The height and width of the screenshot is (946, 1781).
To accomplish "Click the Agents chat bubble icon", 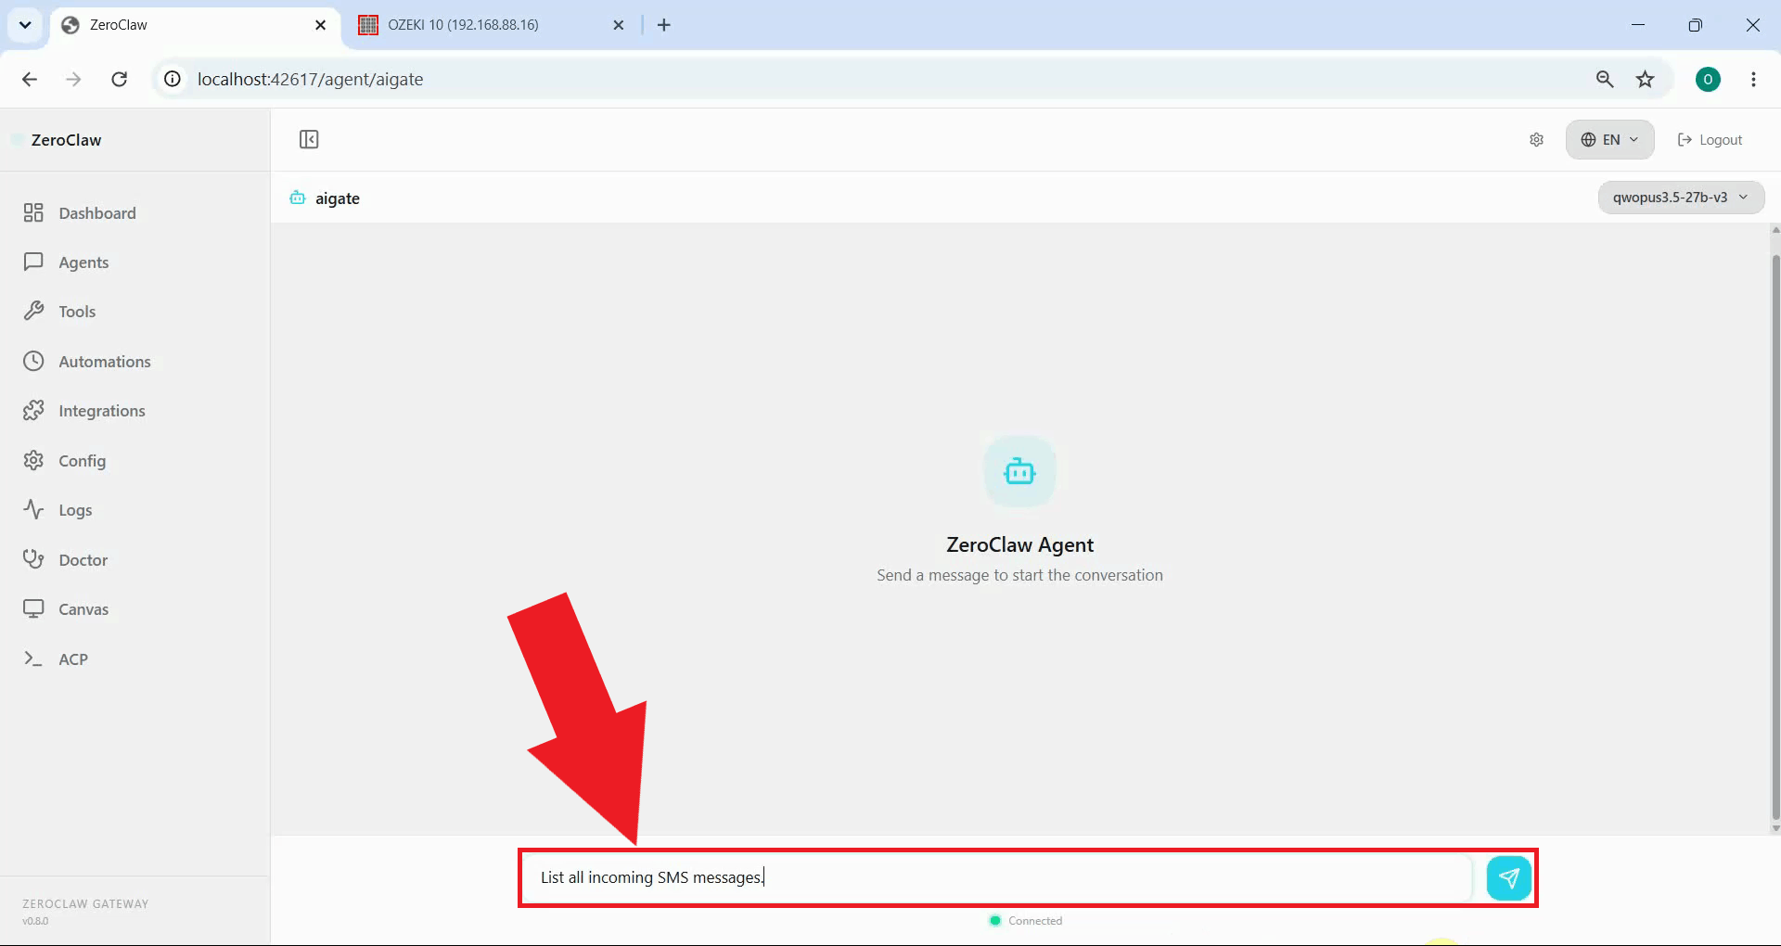I will click(x=33, y=262).
